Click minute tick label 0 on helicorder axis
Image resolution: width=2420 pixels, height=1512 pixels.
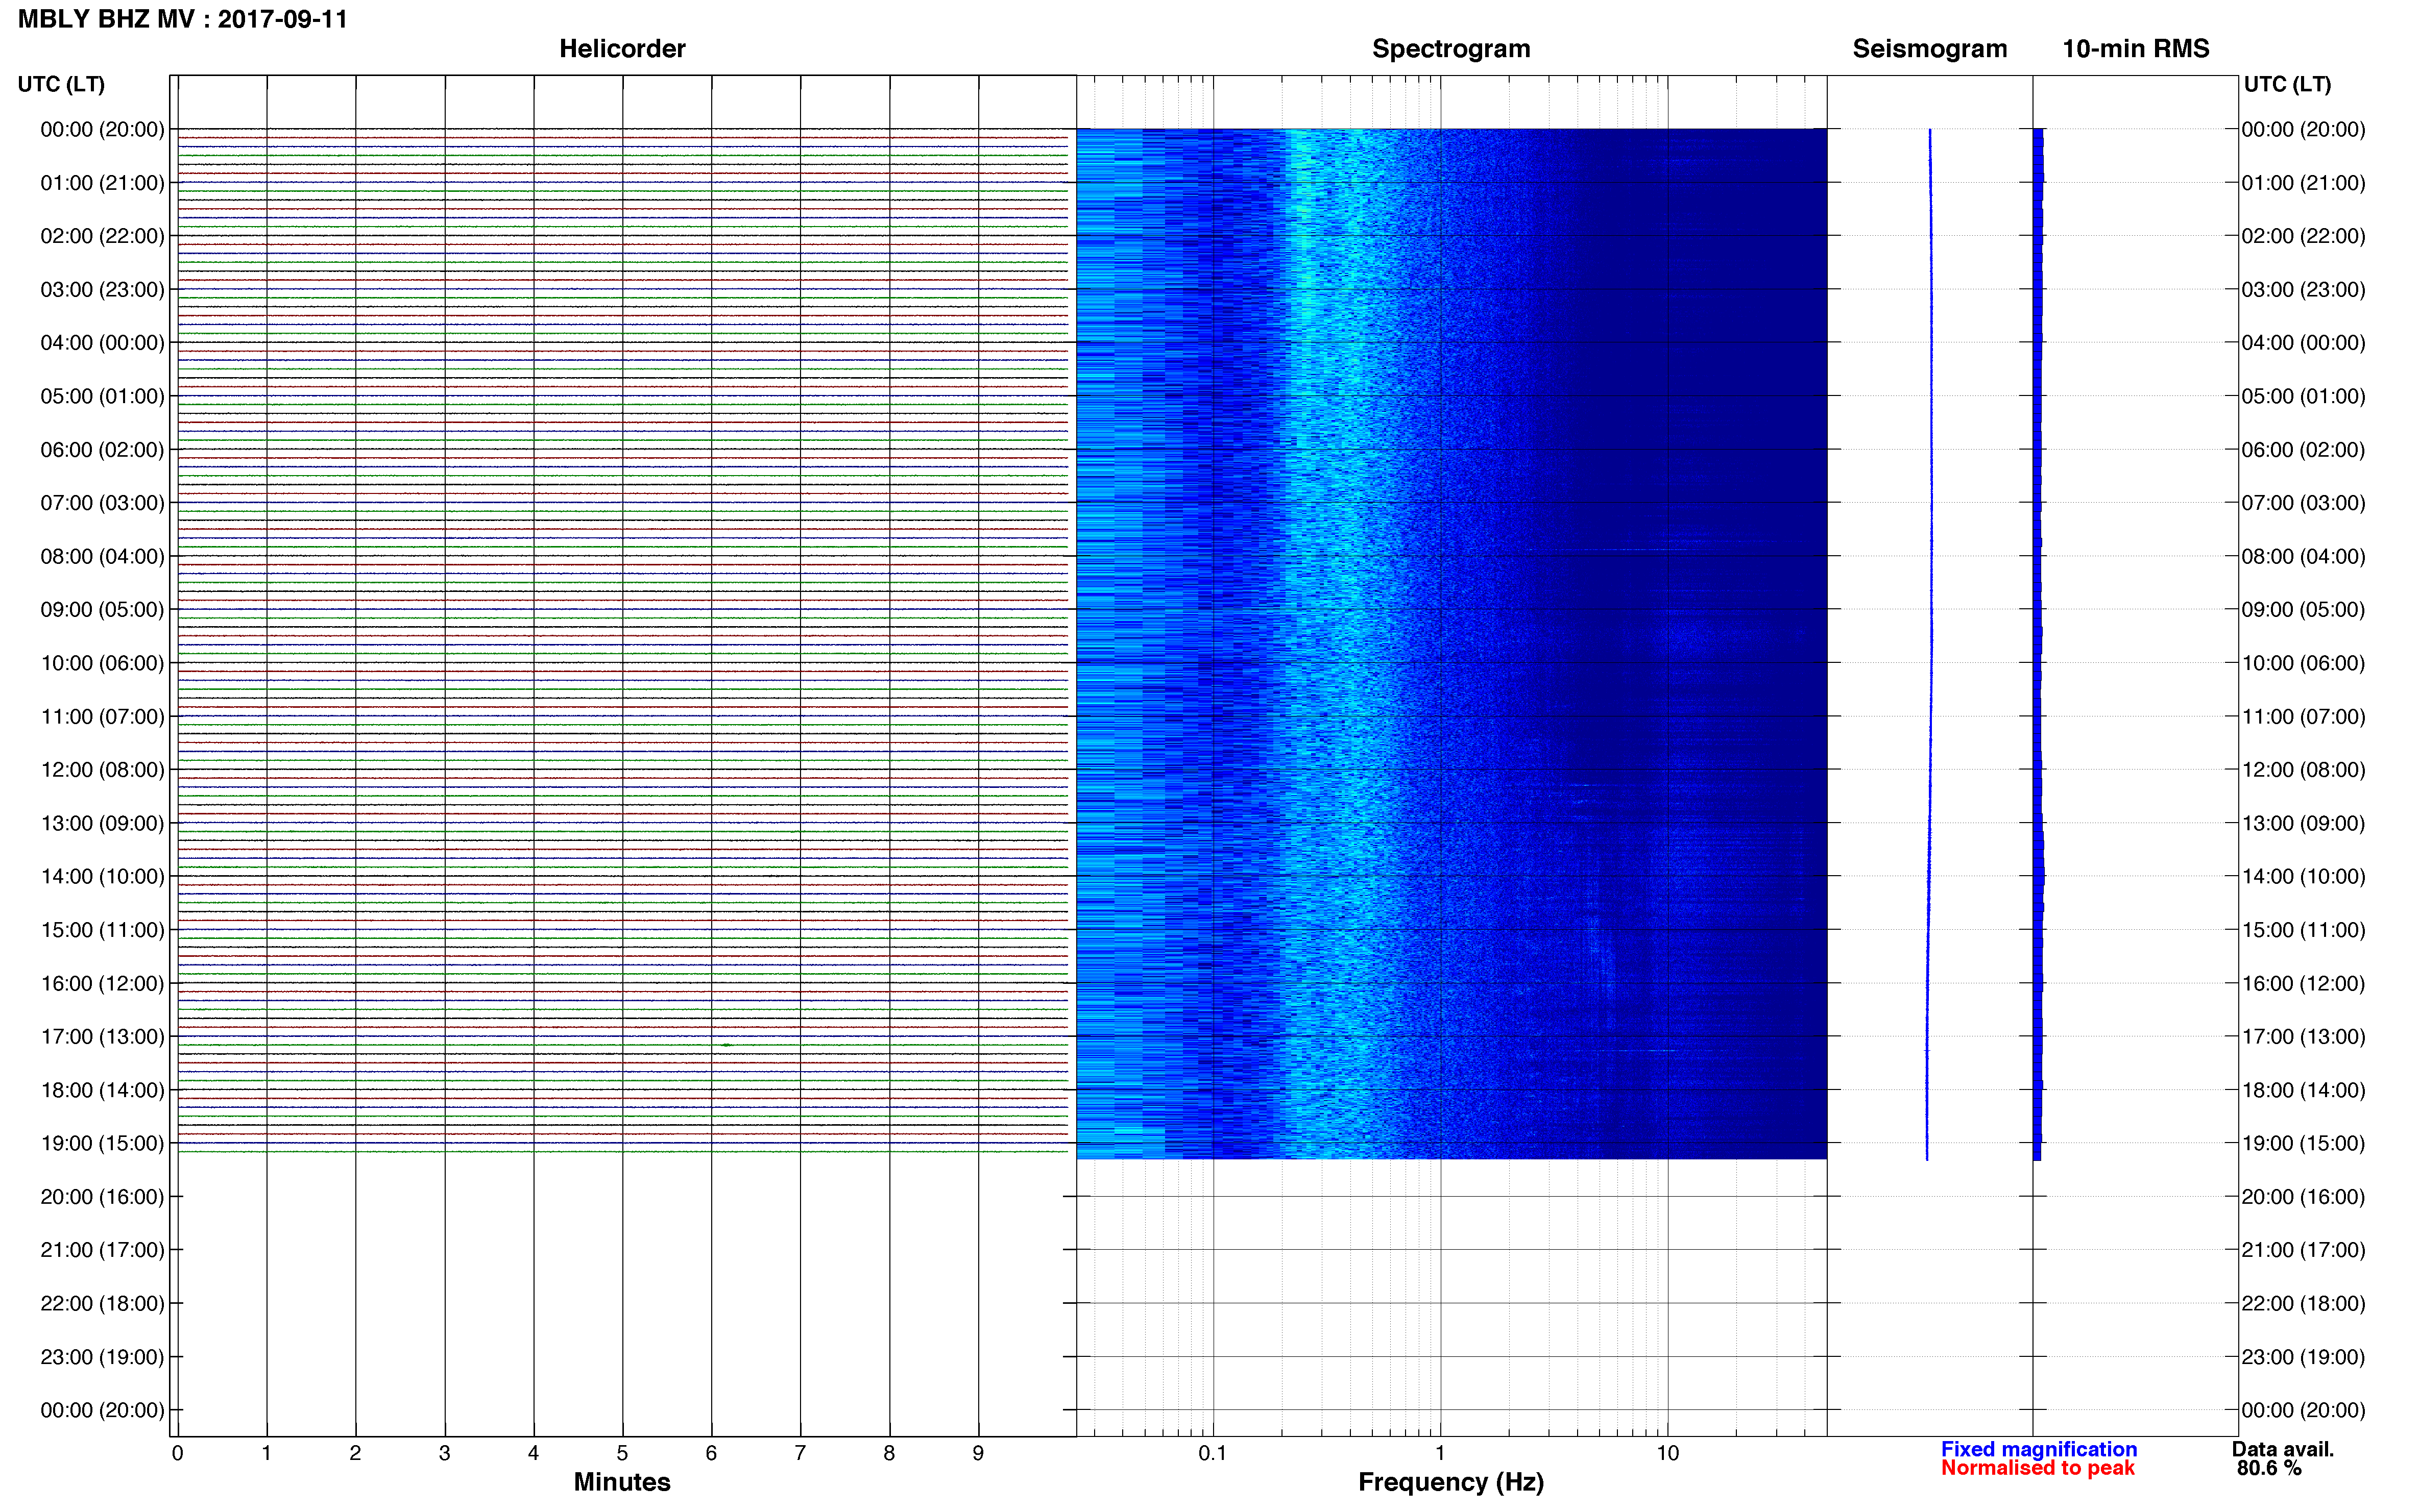(177, 1454)
